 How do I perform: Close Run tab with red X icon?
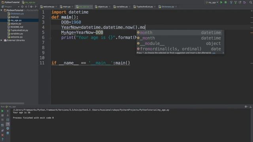(2, 135)
